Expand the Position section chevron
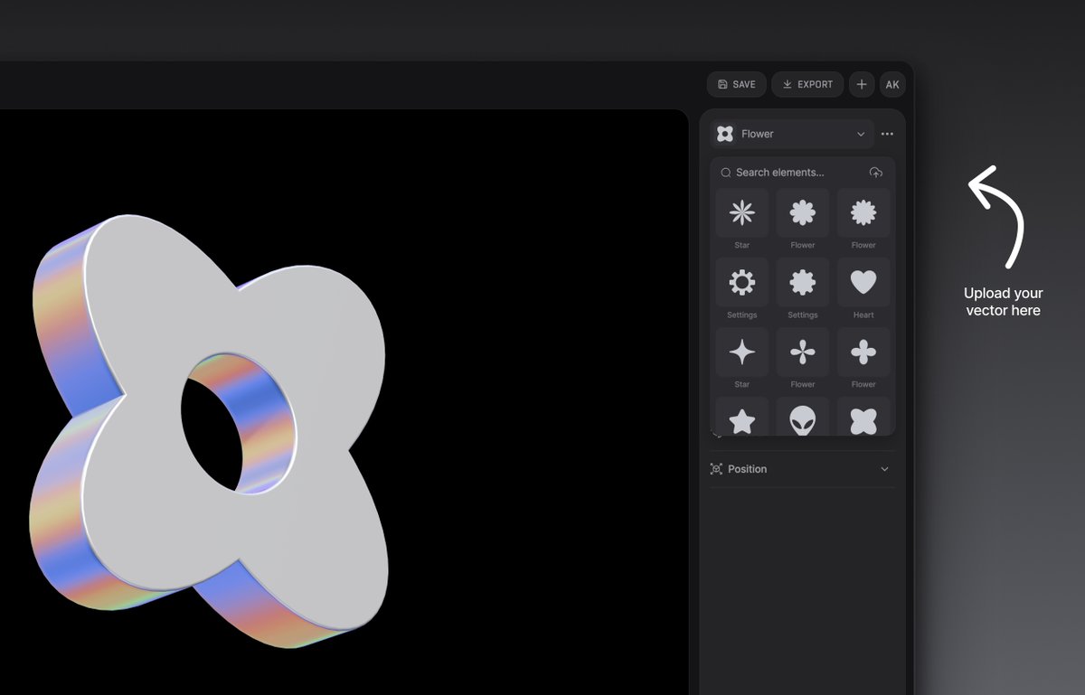 [884, 469]
